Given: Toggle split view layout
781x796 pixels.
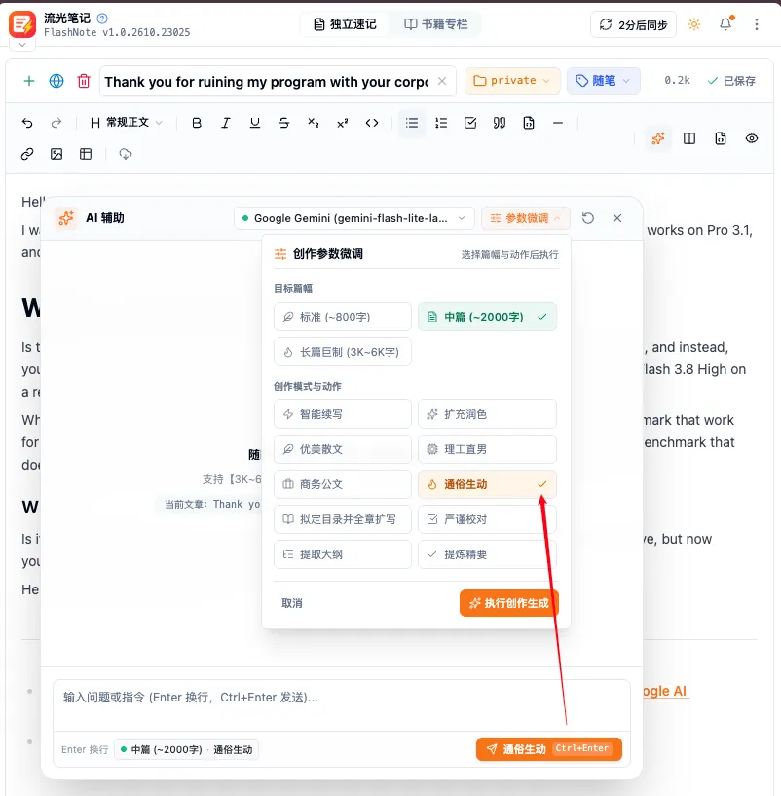Looking at the screenshot, I should pos(689,138).
